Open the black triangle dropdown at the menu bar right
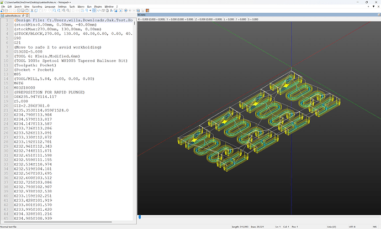The width and height of the screenshot is (381, 229). [373, 7]
